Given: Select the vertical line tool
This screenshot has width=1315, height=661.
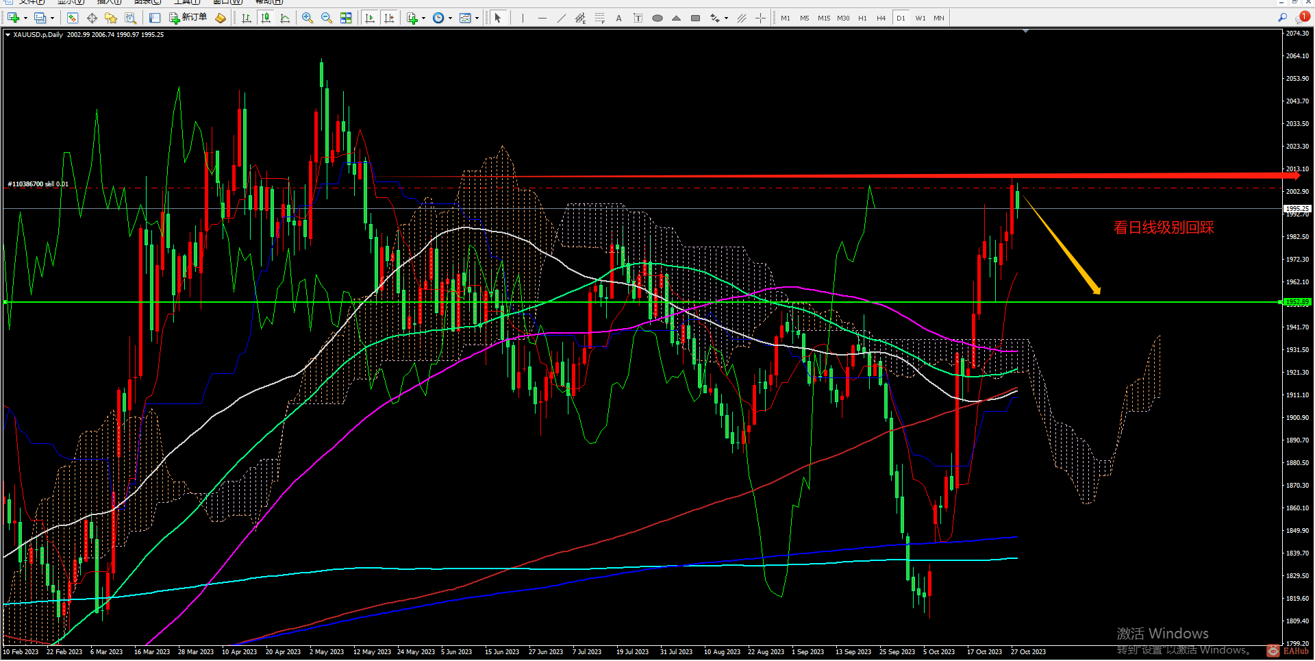Looking at the screenshot, I should coord(523,18).
